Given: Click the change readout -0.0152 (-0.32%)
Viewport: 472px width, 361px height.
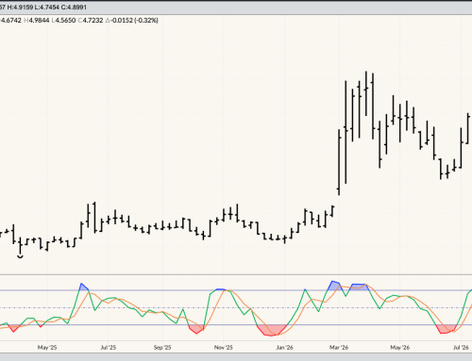Looking at the screenshot, I should coord(132,21).
